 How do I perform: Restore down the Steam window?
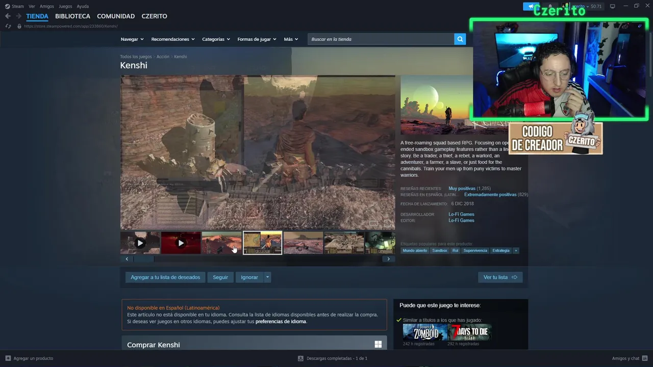pyautogui.click(x=636, y=6)
